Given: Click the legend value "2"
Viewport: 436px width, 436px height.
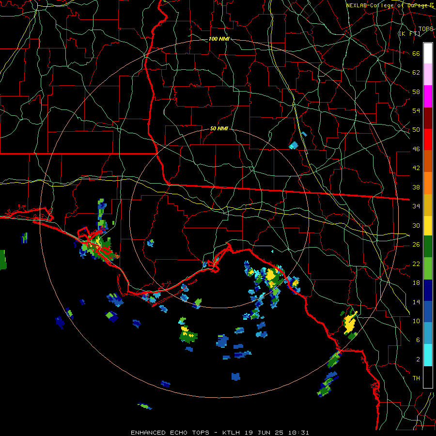Looking at the screenshot, I should (418, 359).
